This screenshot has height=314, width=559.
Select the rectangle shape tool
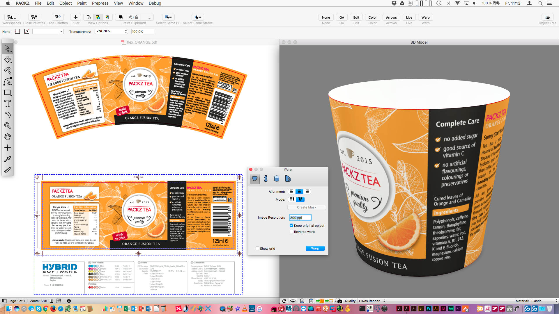(8, 93)
